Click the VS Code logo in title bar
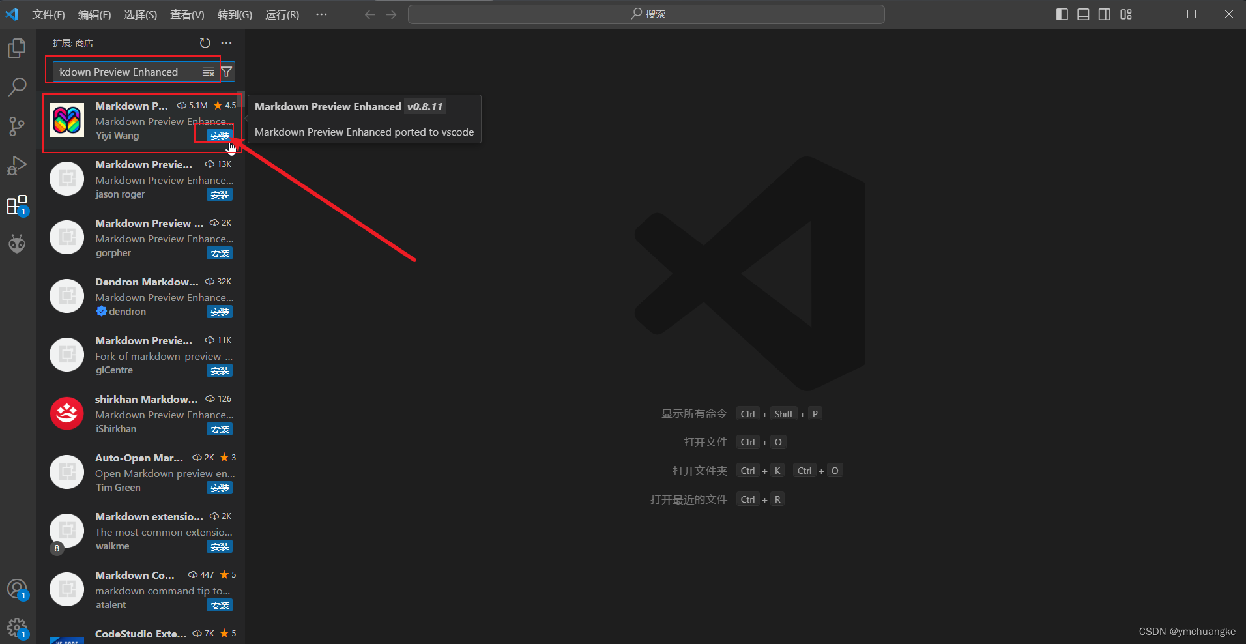Viewport: 1246px width, 644px height. [12, 14]
